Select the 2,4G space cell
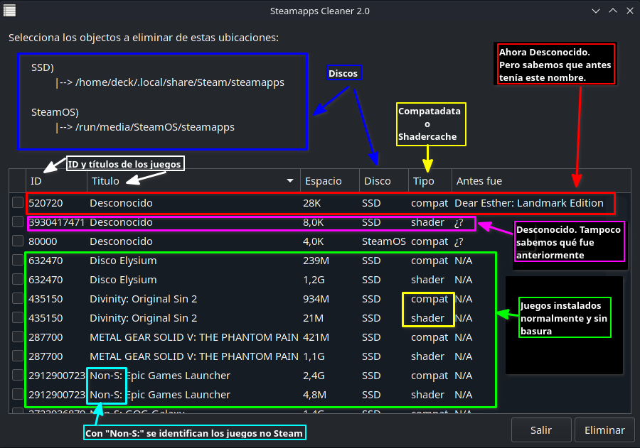This screenshot has height=448, width=640. [314, 376]
